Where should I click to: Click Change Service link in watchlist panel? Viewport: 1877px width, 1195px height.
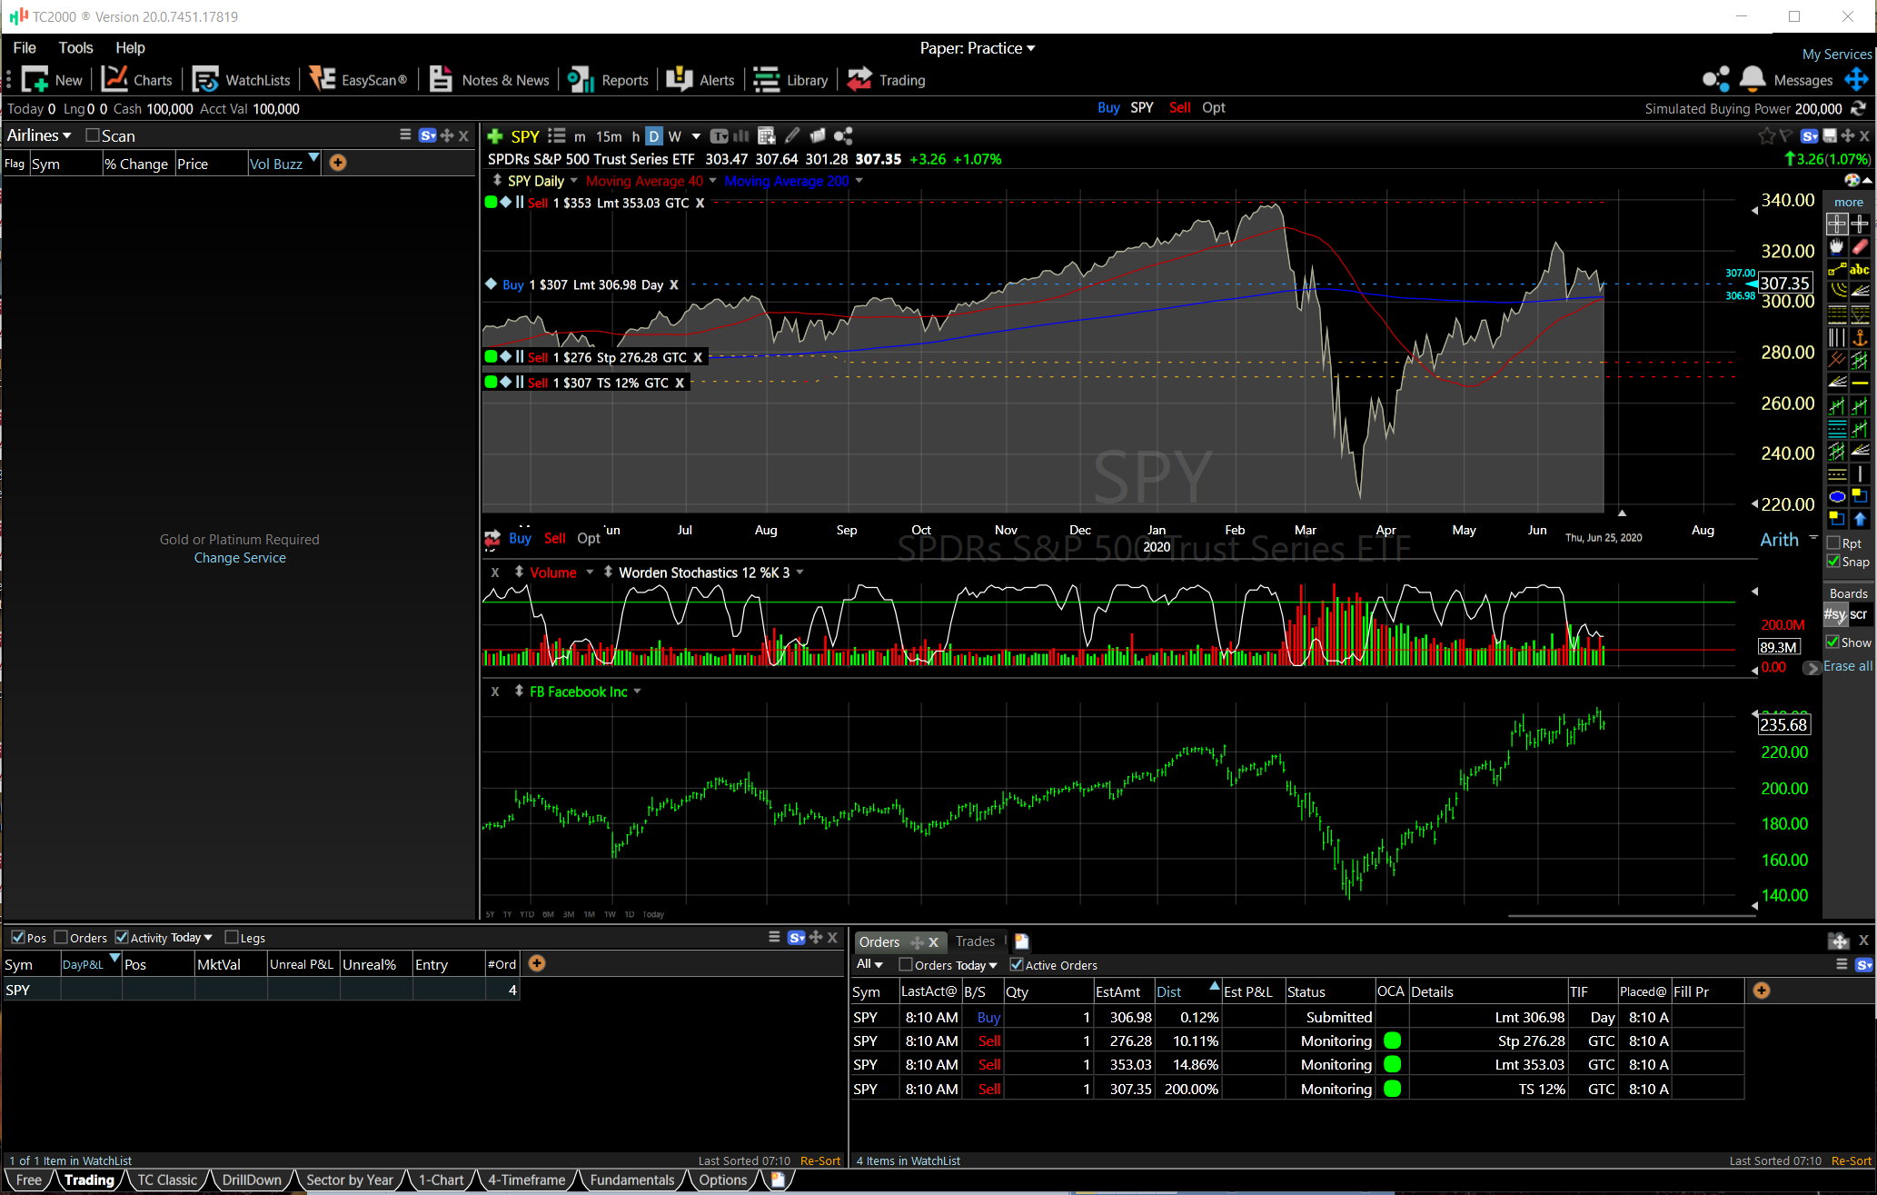point(243,557)
